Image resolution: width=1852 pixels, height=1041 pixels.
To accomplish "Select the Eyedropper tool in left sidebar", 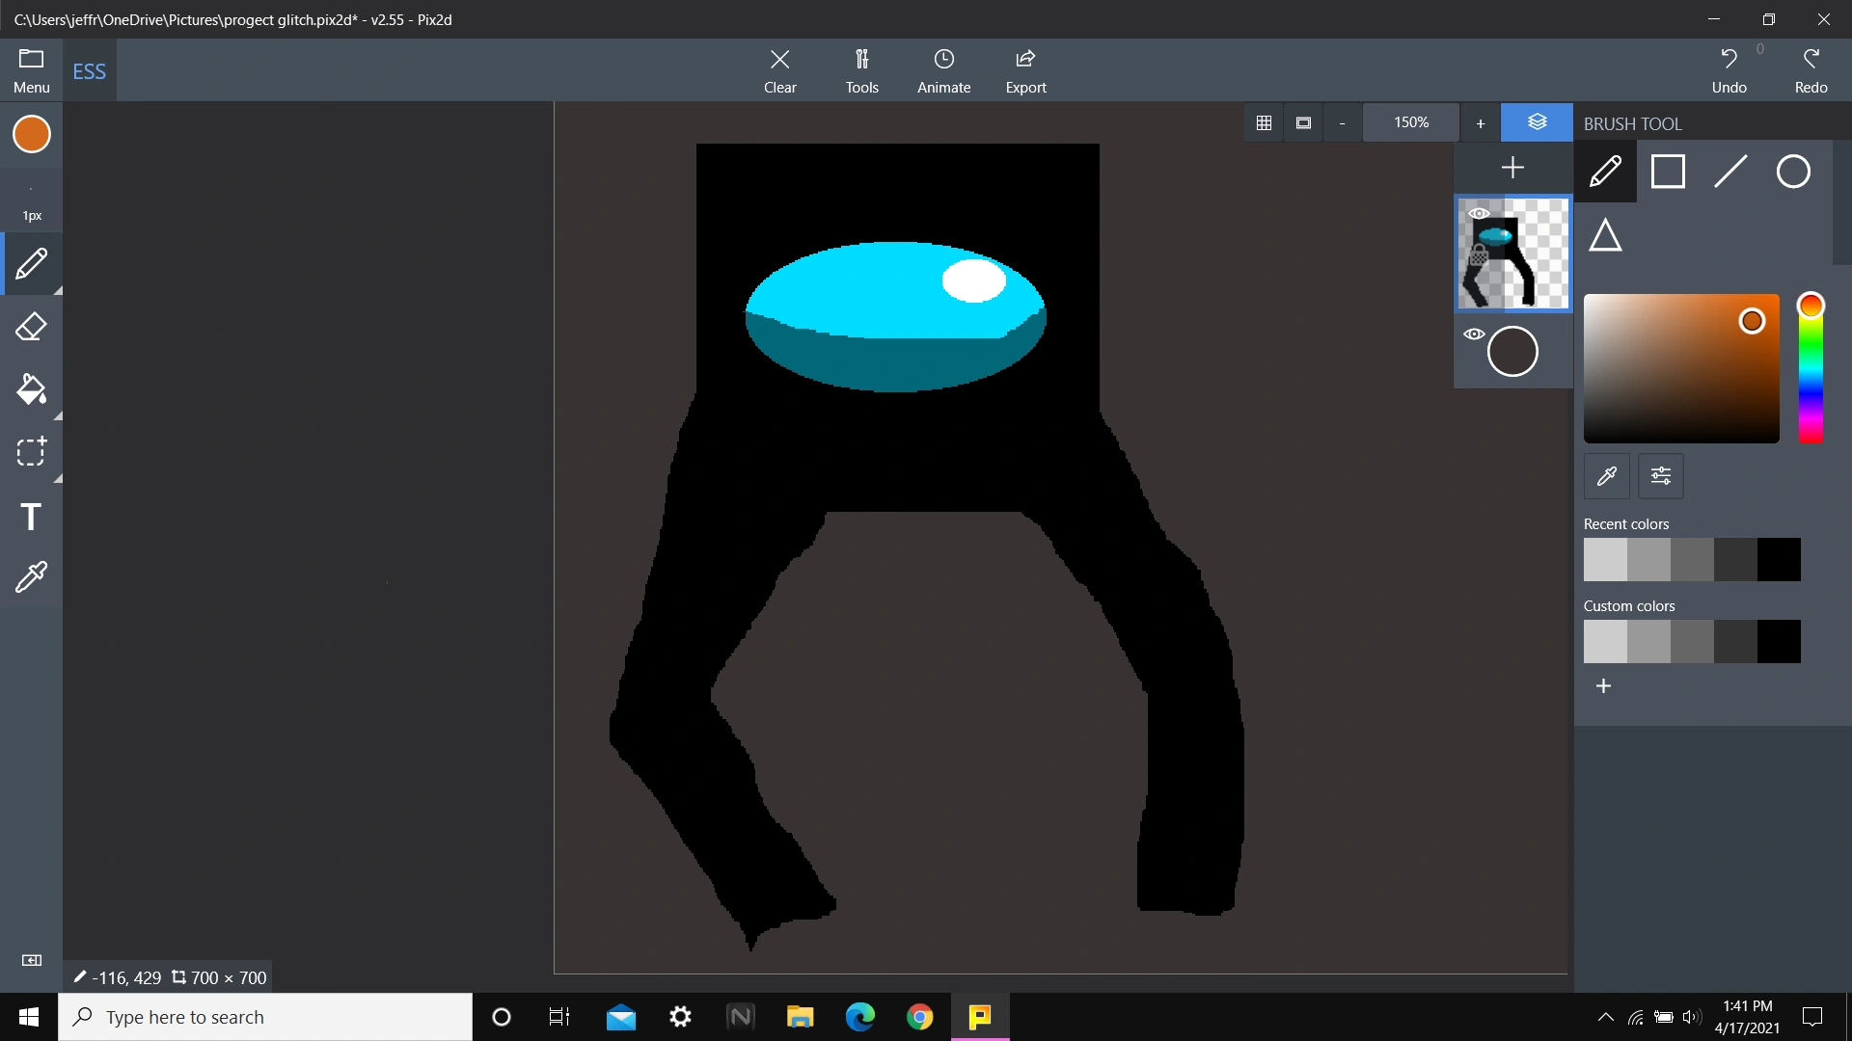I will 31,577.
